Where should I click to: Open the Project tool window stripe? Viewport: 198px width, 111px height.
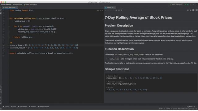pyautogui.click(x=1, y=10)
